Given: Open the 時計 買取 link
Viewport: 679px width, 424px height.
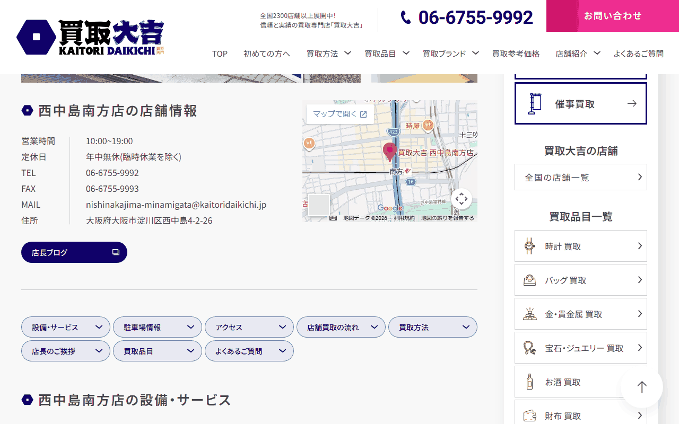Looking at the screenshot, I should click(581, 246).
